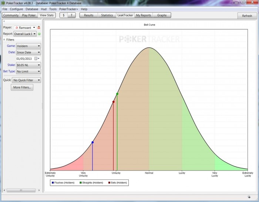Click the red Sets marker on the curve
Image resolution: width=259 pixels, height=202 pixels.
114,102
